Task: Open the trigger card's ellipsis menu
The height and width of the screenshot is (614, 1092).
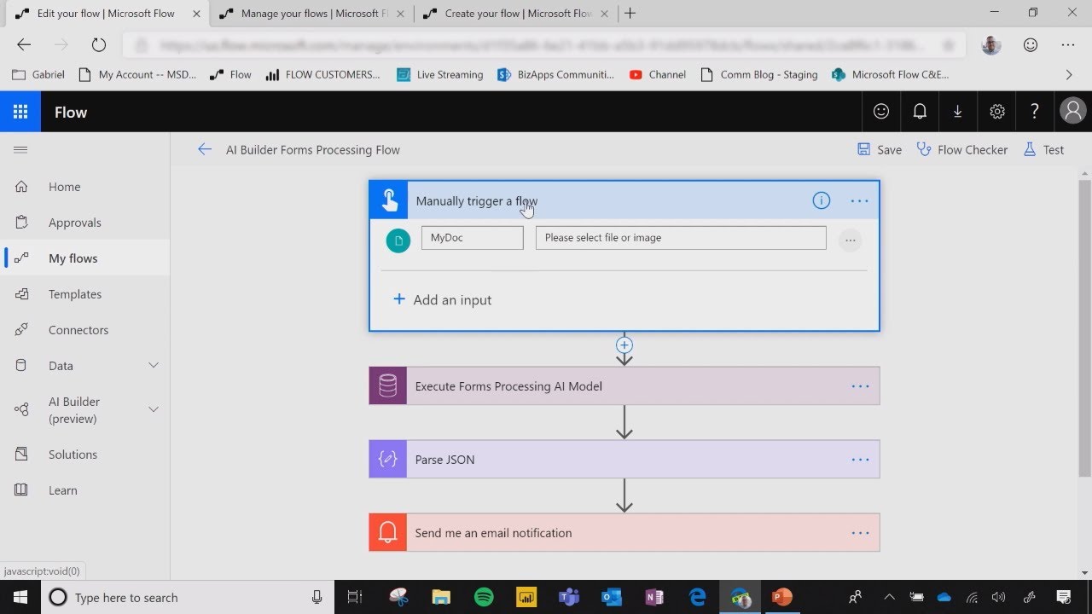Action: 859,200
